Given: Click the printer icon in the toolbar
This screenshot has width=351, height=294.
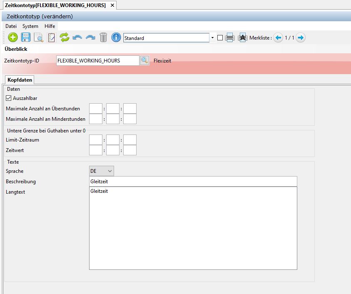Looking at the screenshot, I should point(230,37).
